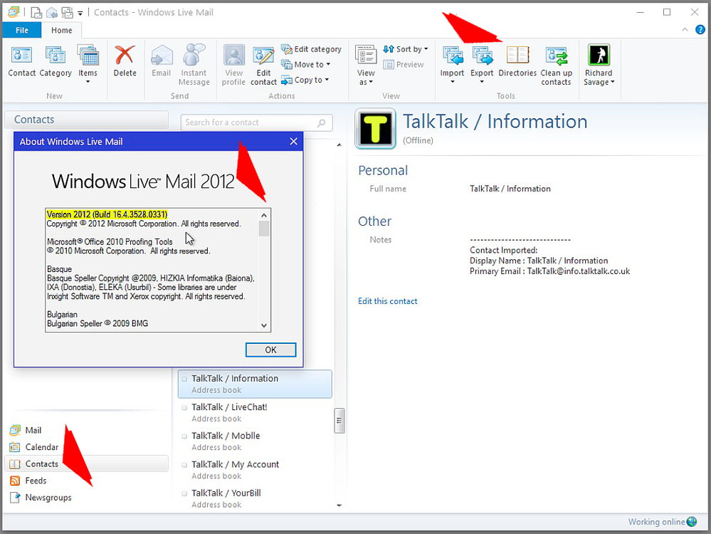Select the TalkTalk / YourBill contact
This screenshot has width=711, height=534.
[x=255, y=498]
